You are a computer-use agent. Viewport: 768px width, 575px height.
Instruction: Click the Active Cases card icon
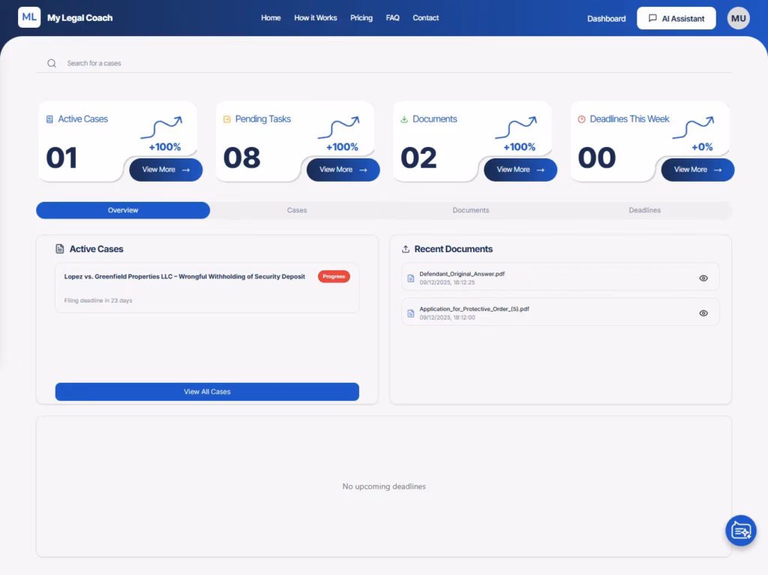49,119
